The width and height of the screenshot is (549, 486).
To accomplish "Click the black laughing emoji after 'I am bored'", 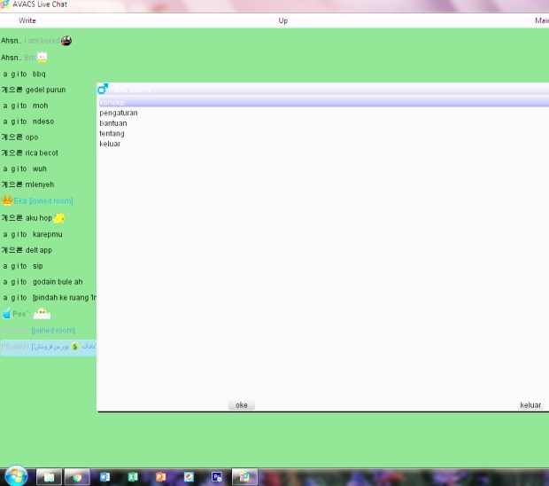I will pyautogui.click(x=66, y=41).
